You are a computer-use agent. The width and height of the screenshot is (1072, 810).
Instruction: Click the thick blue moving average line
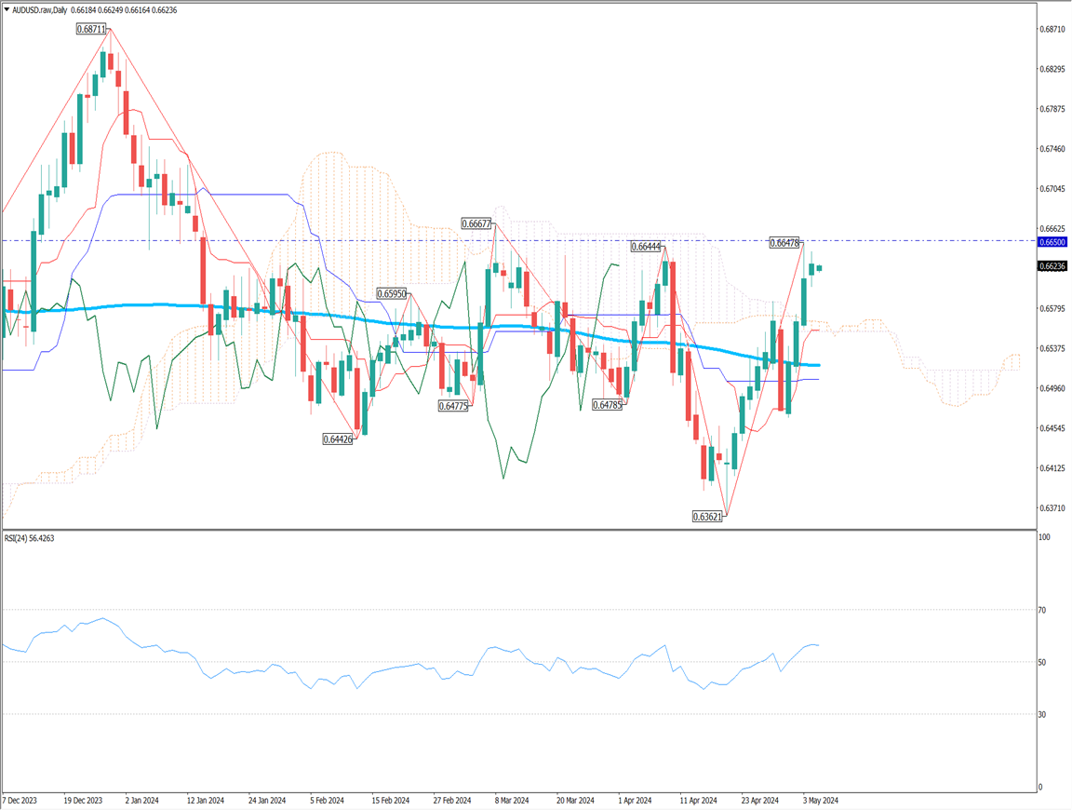coord(140,304)
